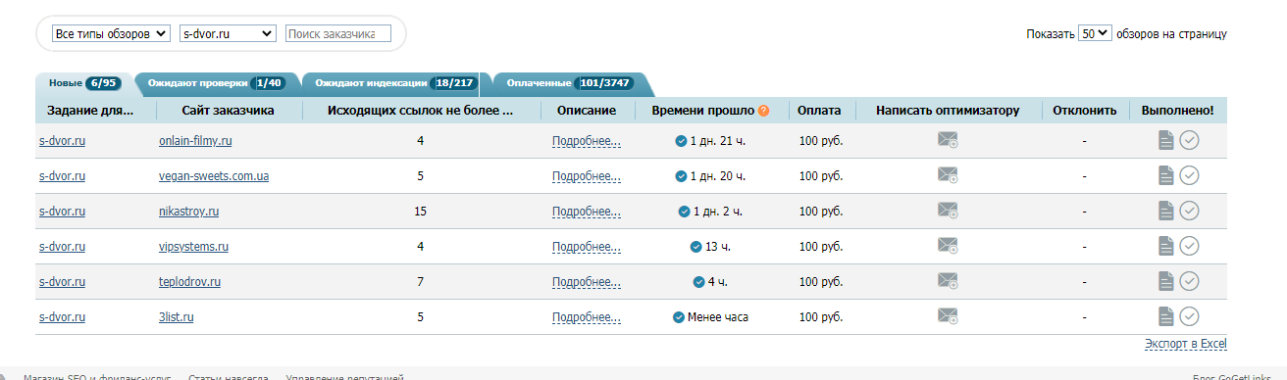The width and height of the screenshot is (1287, 380).
Task: Open the teplodrov.ru customer site link
Action: tap(189, 282)
